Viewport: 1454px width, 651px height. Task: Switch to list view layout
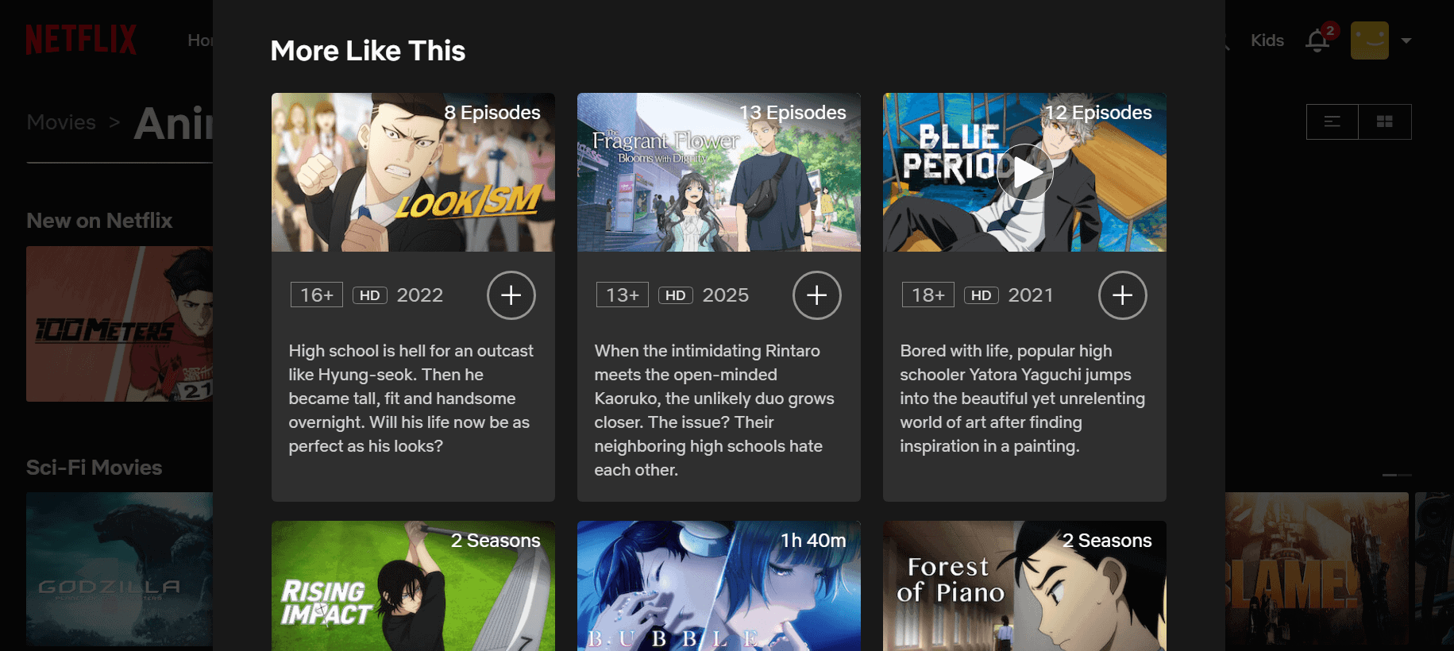coord(1332,121)
